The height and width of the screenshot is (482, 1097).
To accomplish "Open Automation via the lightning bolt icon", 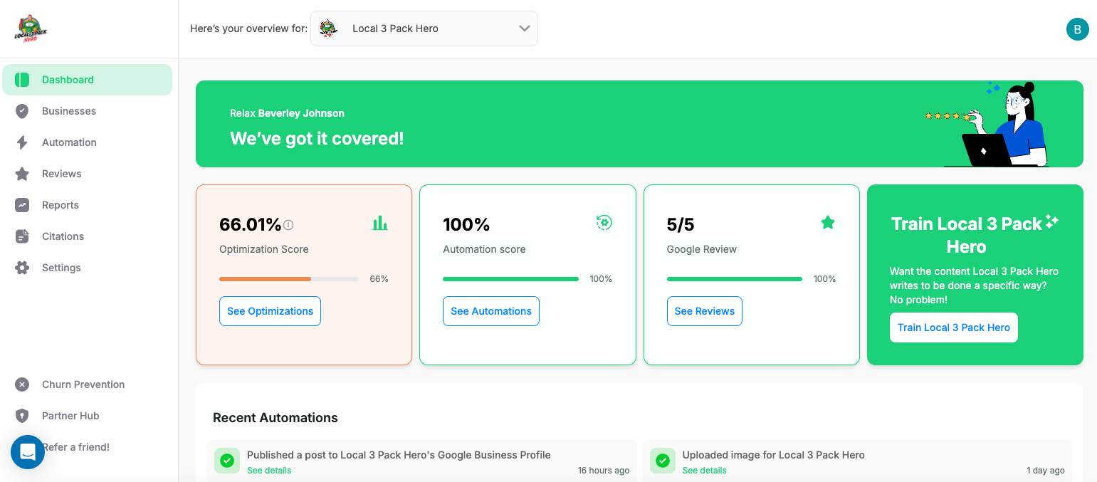I will point(21,142).
